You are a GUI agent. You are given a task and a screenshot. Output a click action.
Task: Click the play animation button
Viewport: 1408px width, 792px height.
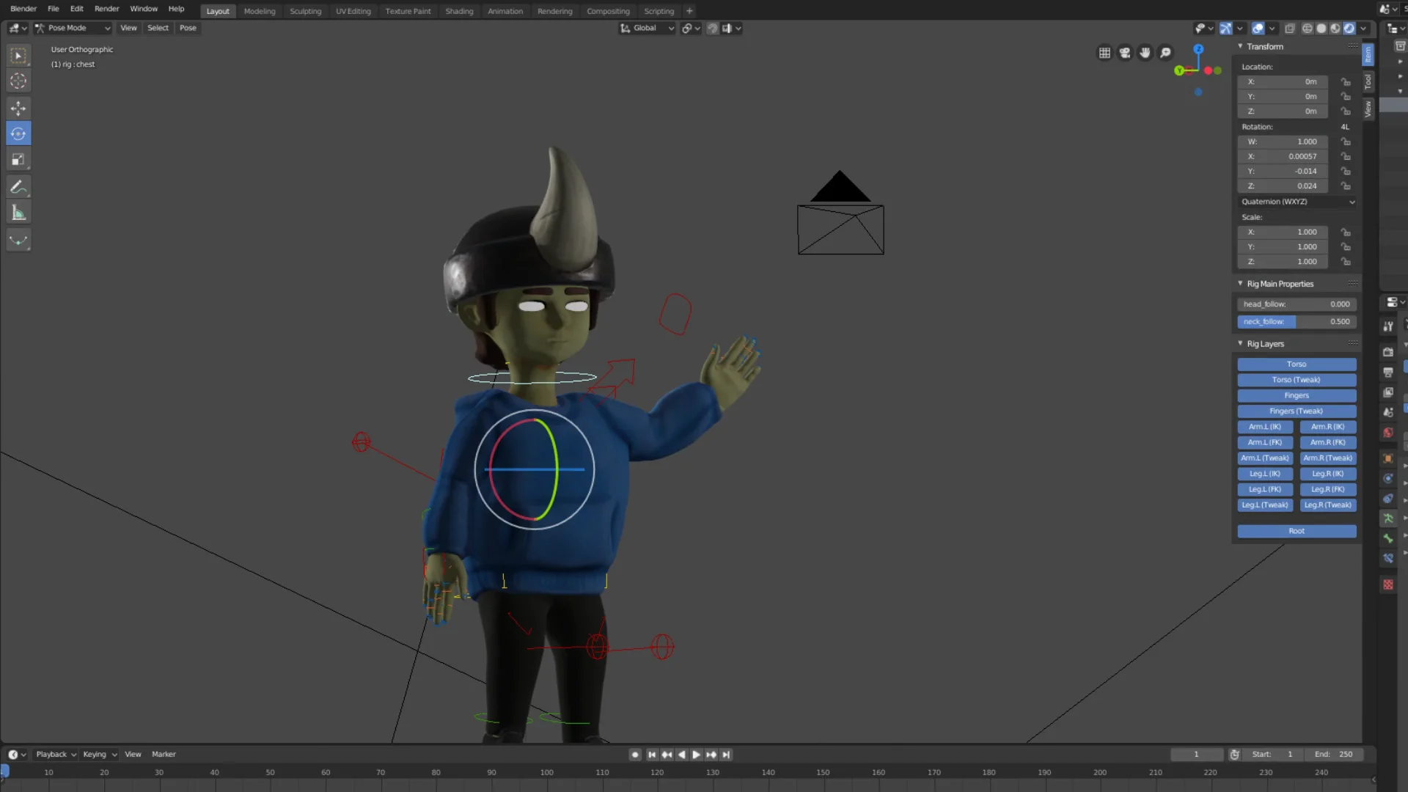696,755
